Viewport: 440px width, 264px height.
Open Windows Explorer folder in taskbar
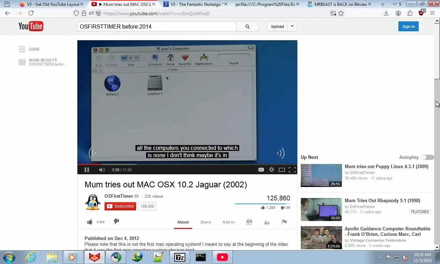pos(52,257)
